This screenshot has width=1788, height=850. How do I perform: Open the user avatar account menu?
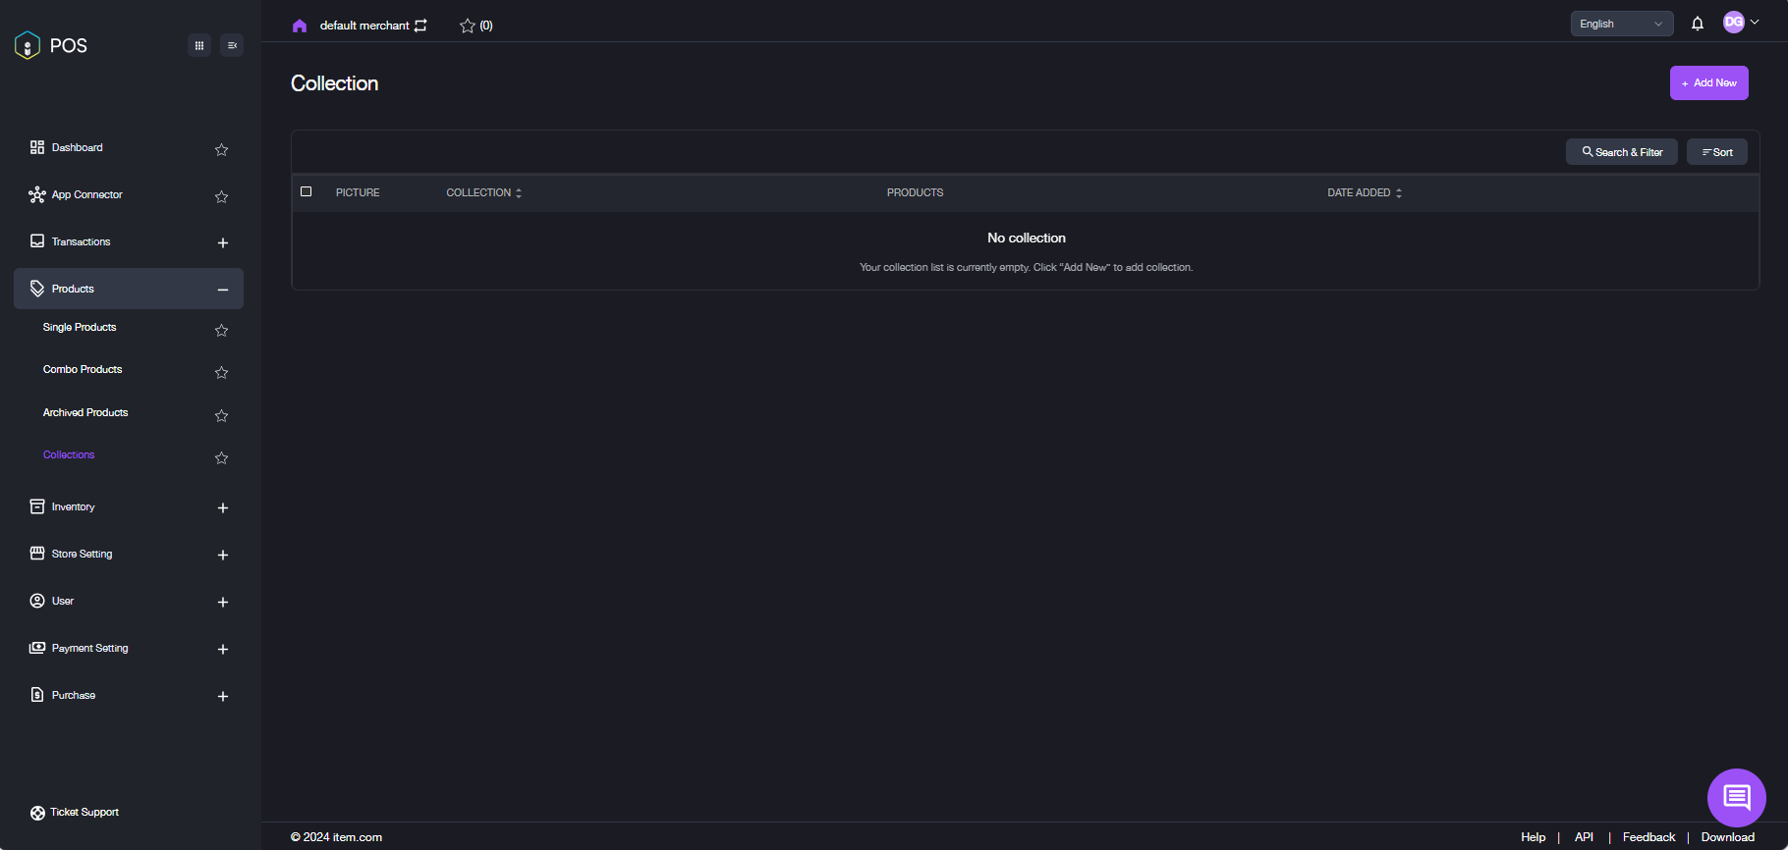click(x=1740, y=23)
